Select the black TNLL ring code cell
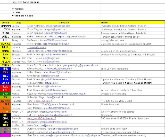The height and width of the screenshot is (137, 165). [6, 125]
